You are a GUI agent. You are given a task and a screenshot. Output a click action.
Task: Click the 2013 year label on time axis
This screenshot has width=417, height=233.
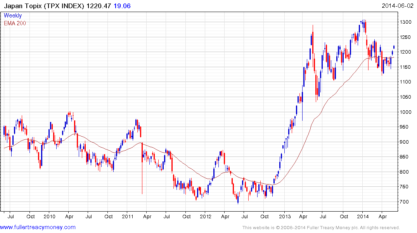click(285, 216)
